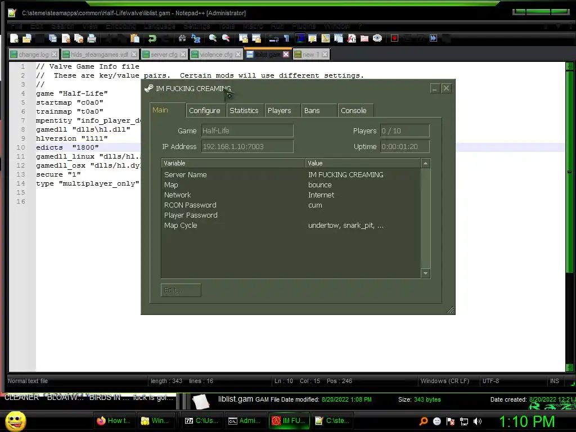Open the Plugins menu

point(304,26)
